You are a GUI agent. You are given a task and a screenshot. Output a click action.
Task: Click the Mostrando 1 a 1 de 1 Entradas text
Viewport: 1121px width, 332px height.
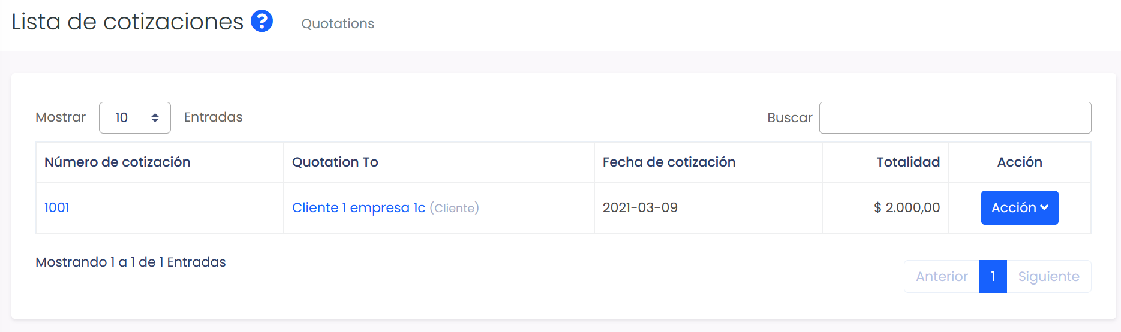tap(131, 262)
